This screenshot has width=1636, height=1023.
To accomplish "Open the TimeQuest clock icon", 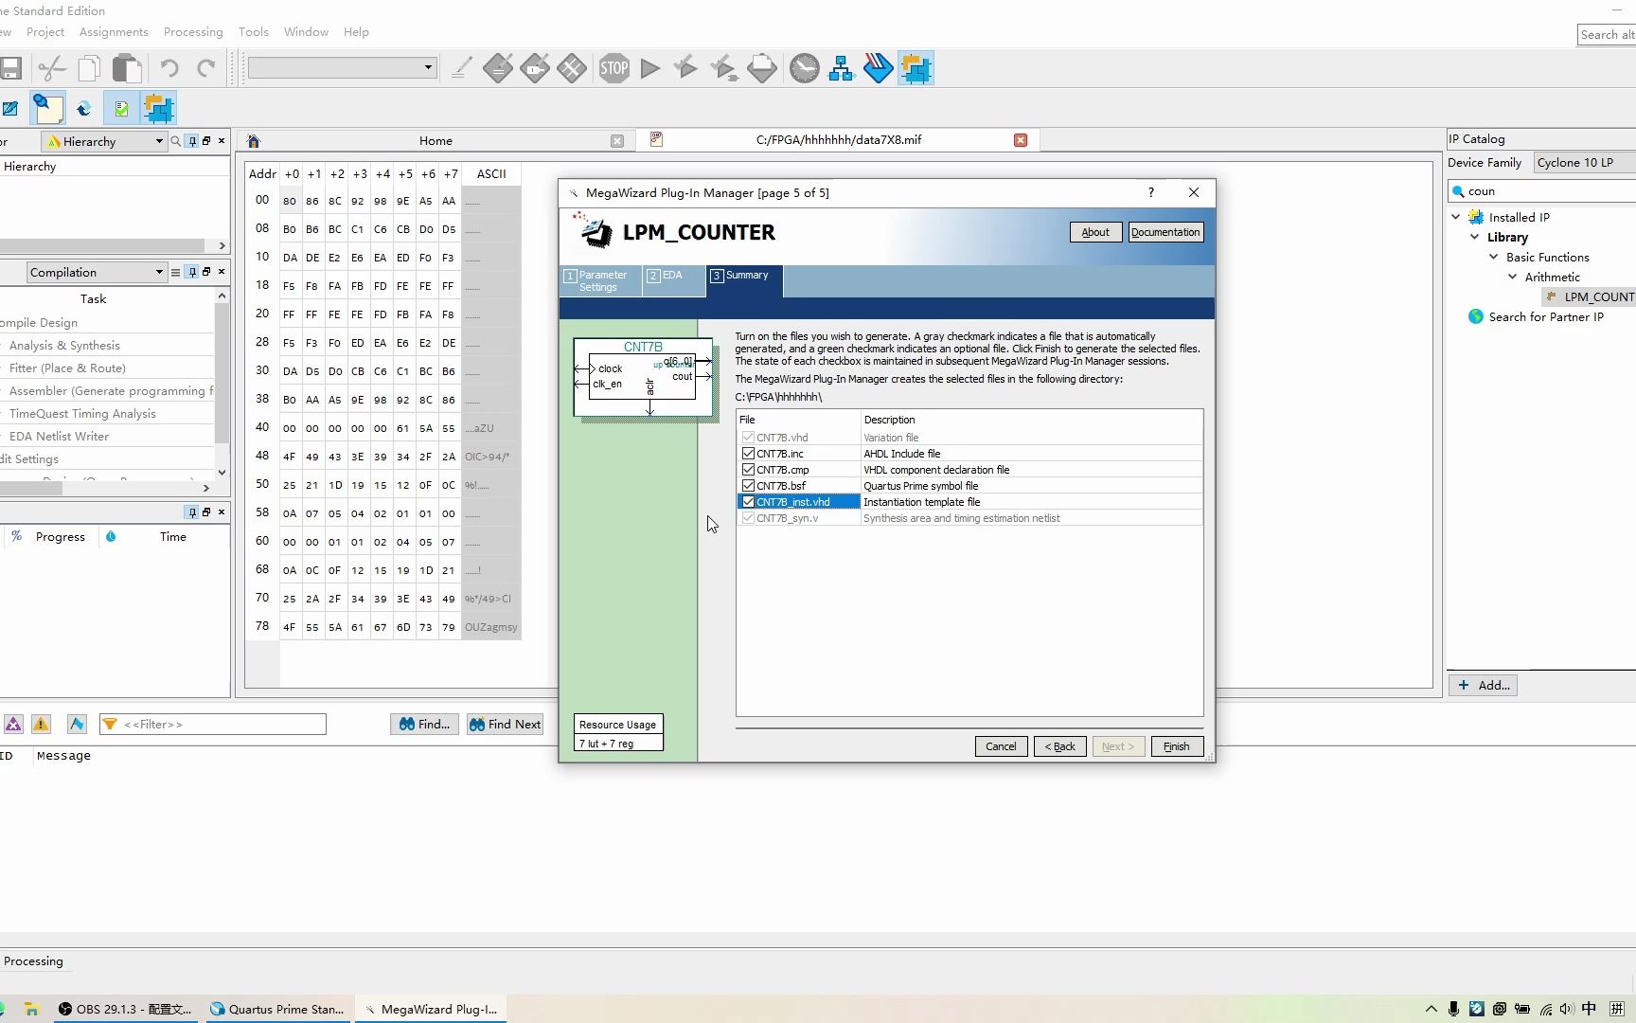I will pos(805,68).
